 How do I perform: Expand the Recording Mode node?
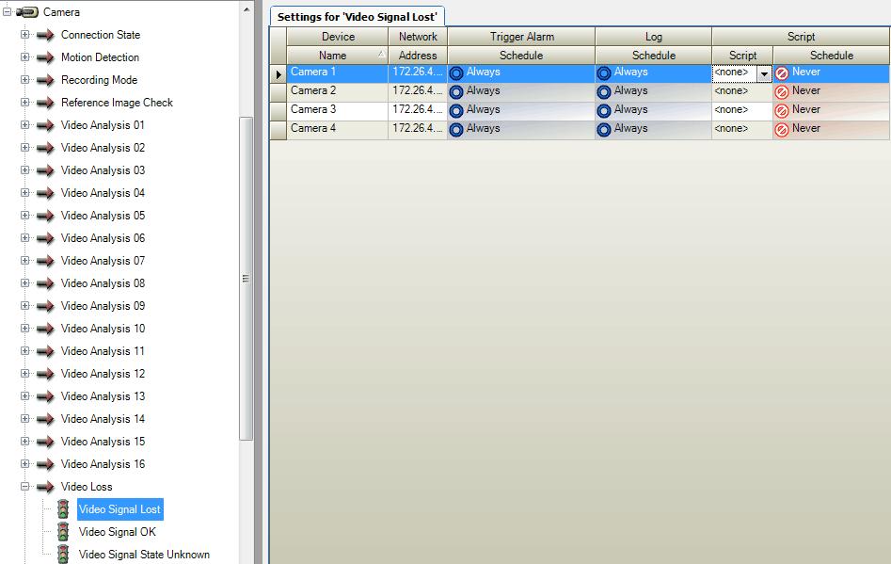(x=25, y=80)
